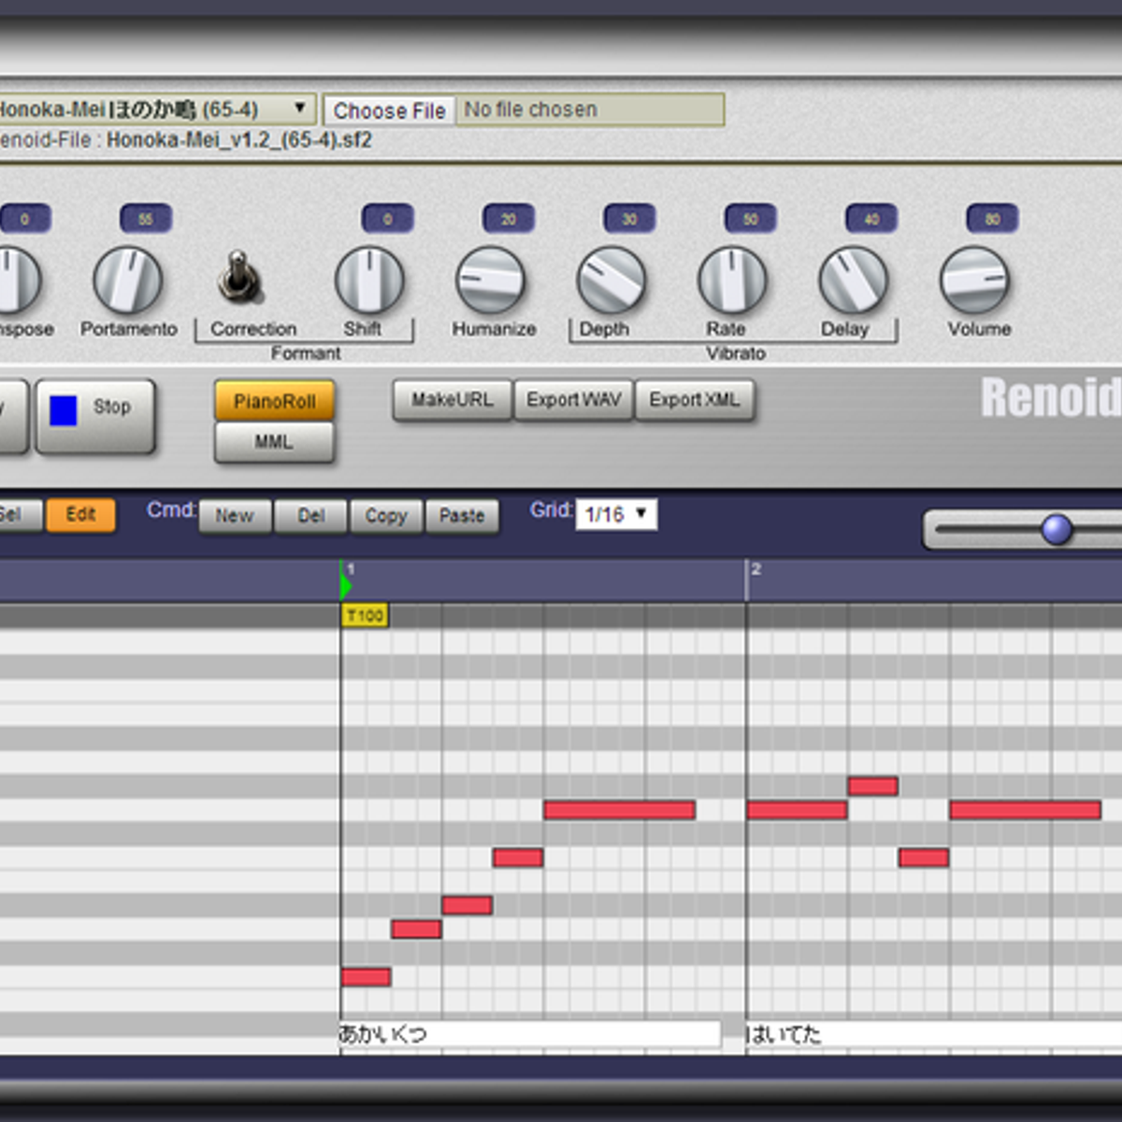The image size is (1122, 1122).
Task: Enable Edit mode in piano roll
Action: (x=81, y=515)
